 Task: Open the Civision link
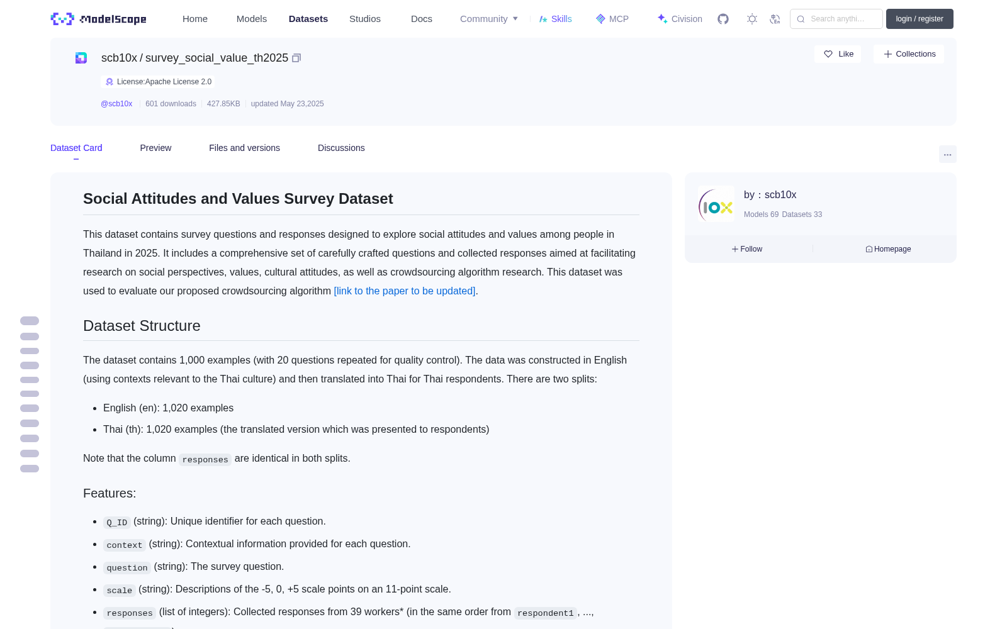680,19
